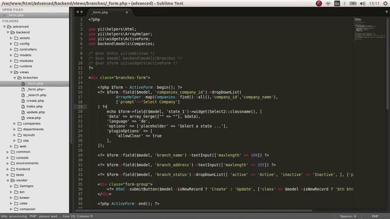Click 'Select Company' prompt text
This screenshot has width=390, height=219.
pyautogui.click(x=160, y=102)
